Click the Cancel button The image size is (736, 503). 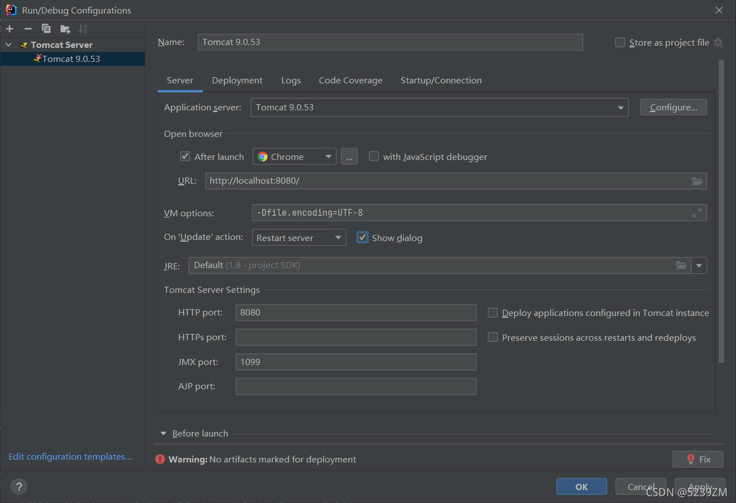(641, 487)
